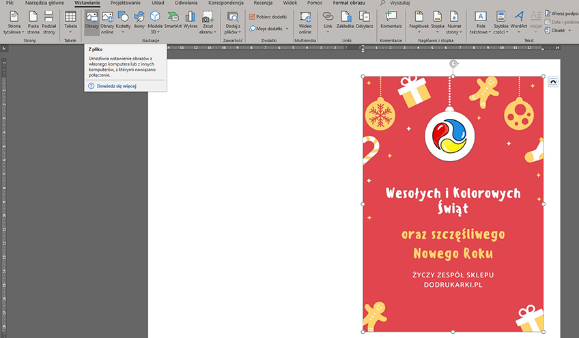Insert a Pole tekstowe text box
The width and height of the screenshot is (579, 338).
pyautogui.click(x=481, y=23)
